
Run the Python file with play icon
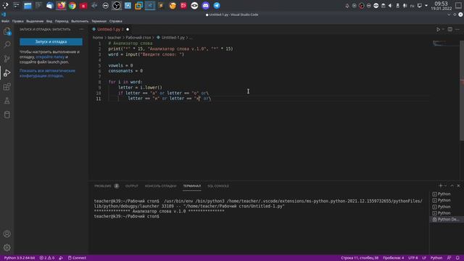(438, 29)
